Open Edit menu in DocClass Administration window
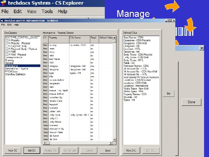 (x=9, y=25)
